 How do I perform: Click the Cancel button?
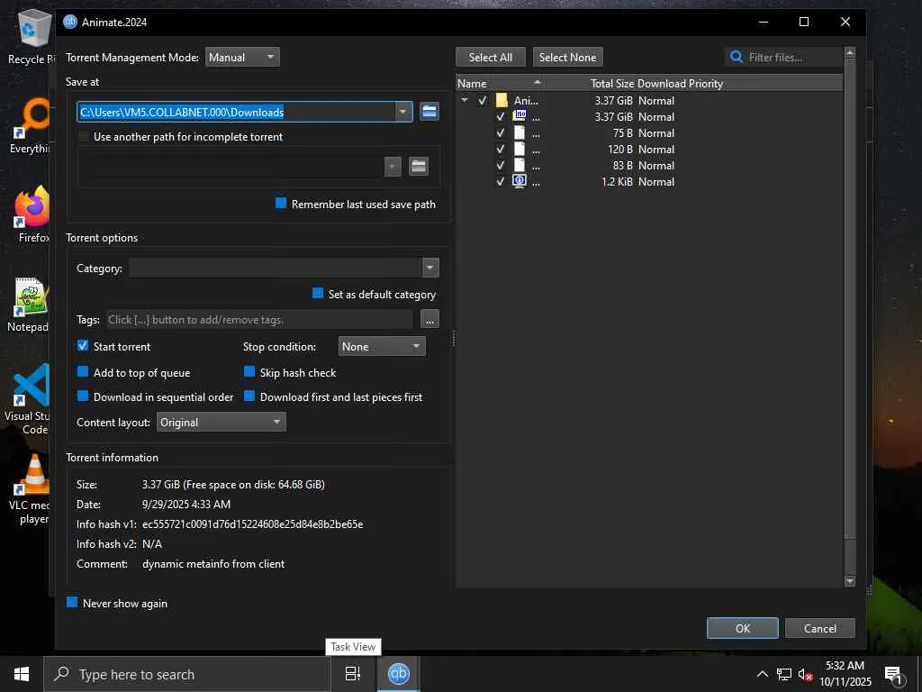[819, 628]
